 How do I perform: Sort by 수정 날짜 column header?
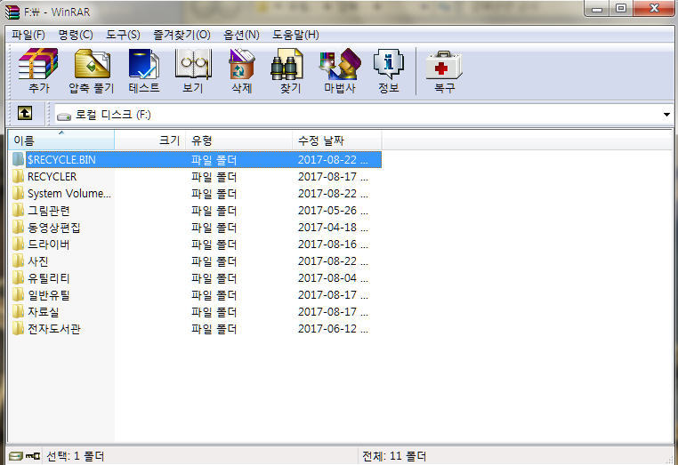(337, 140)
